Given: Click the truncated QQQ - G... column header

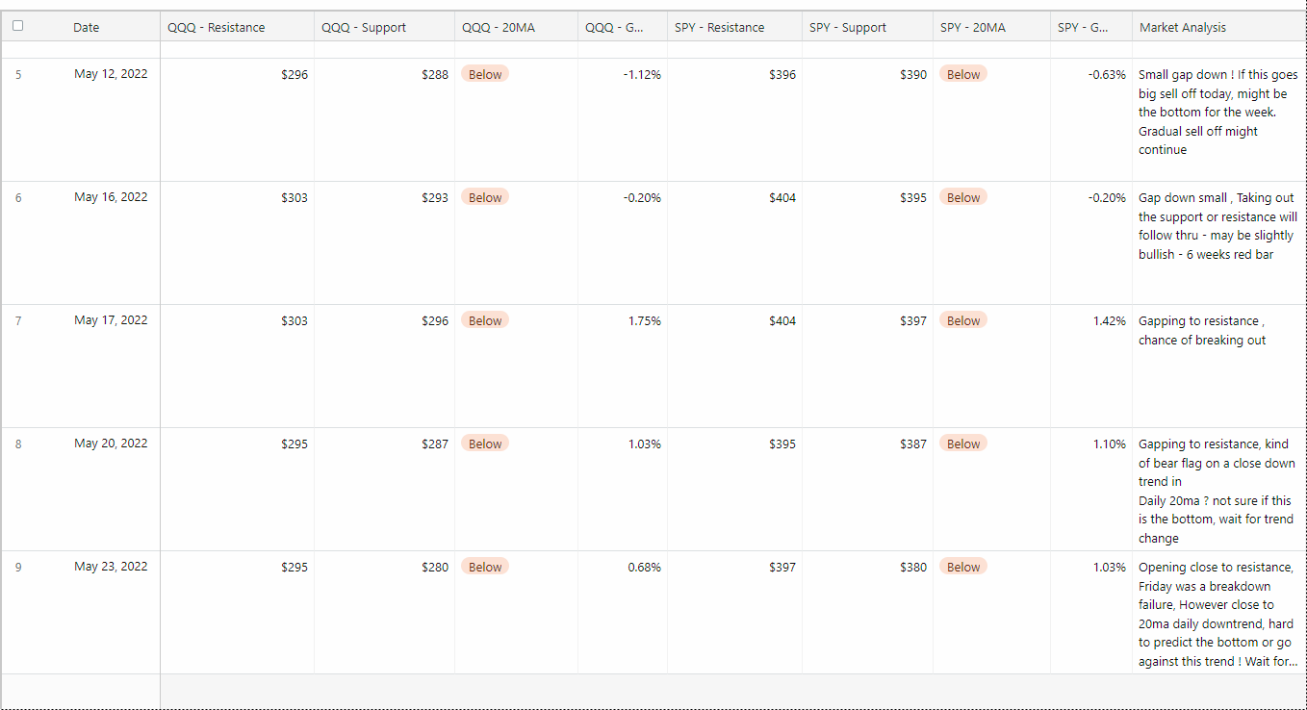Looking at the screenshot, I should pyautogui.click(x=615, y=28).
